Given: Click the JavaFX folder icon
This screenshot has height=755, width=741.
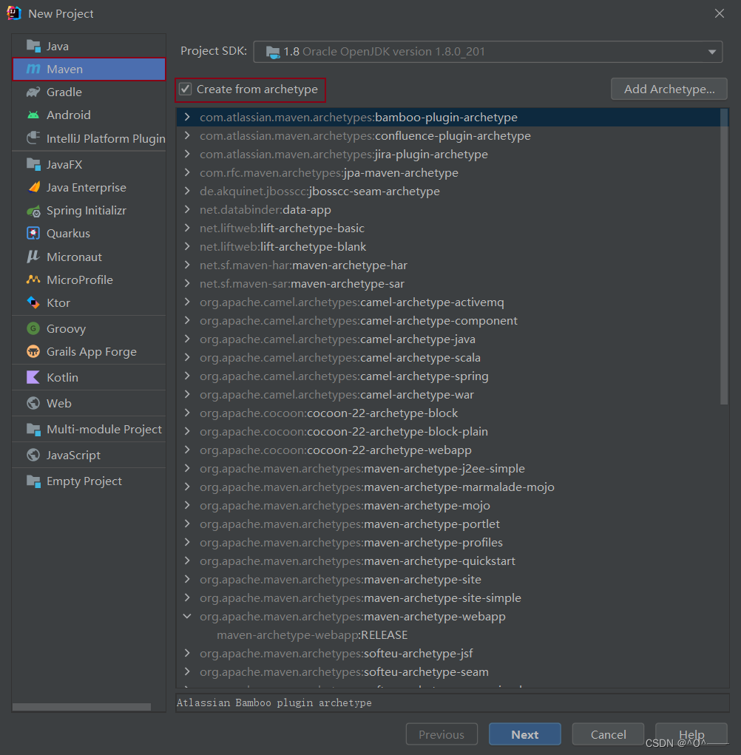Looking at the screenshot, I should coord(33,164).
